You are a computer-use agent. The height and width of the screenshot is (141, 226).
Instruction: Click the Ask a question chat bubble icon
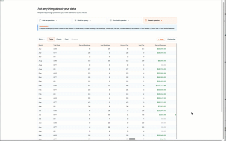coord(40,20)
